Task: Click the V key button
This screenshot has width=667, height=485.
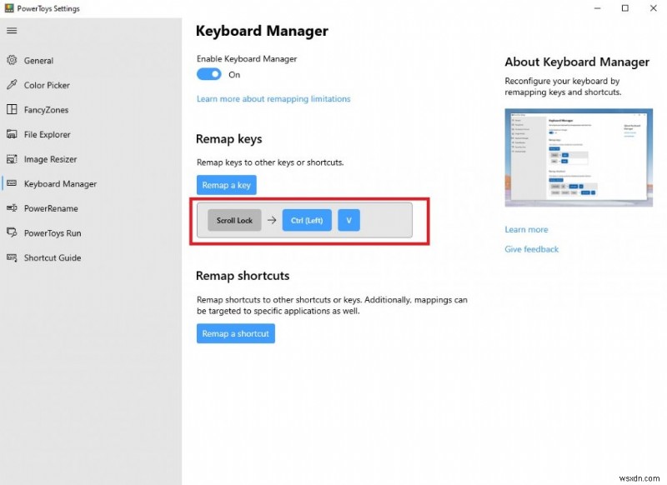Action: [x=349, y=220]
